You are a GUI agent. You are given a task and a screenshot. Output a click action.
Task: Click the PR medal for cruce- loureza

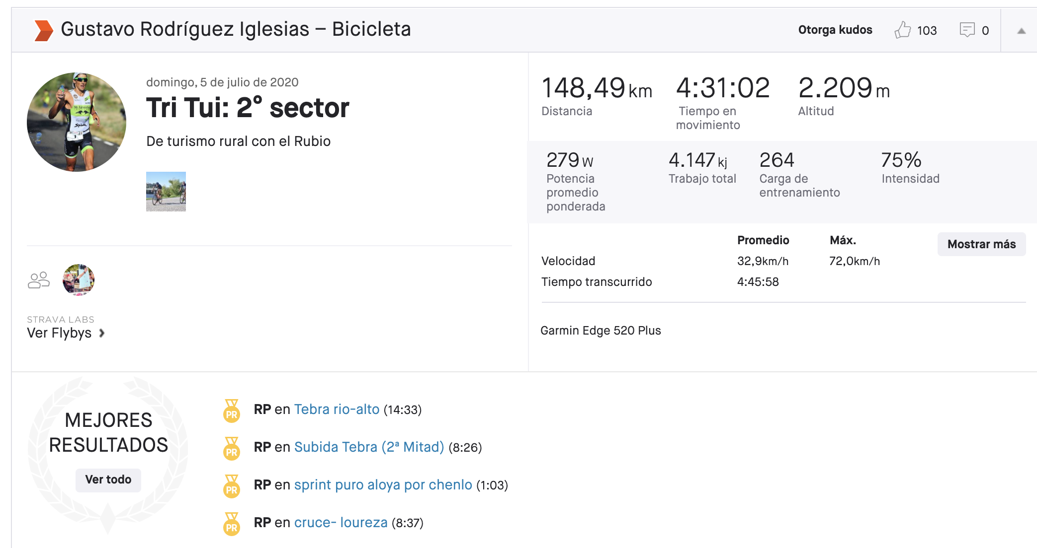pos(232,524)
